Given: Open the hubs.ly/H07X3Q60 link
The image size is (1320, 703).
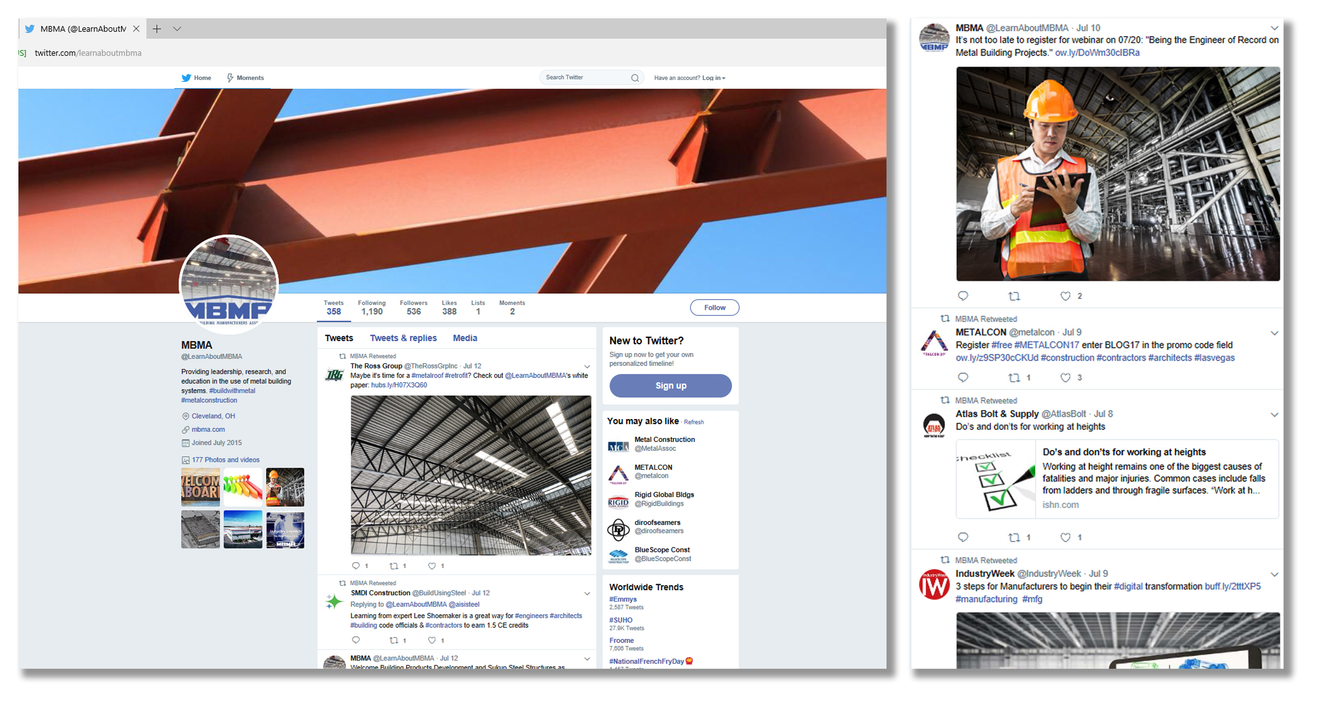Looking at the screenshot, I should point(399,385).
